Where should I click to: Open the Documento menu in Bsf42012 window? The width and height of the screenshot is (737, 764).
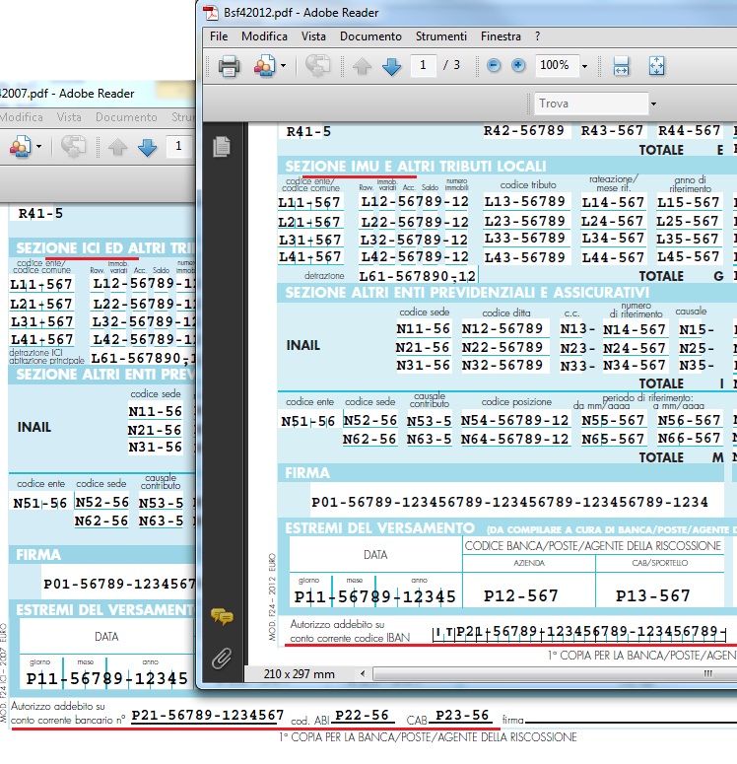click(x=370, y=36)
